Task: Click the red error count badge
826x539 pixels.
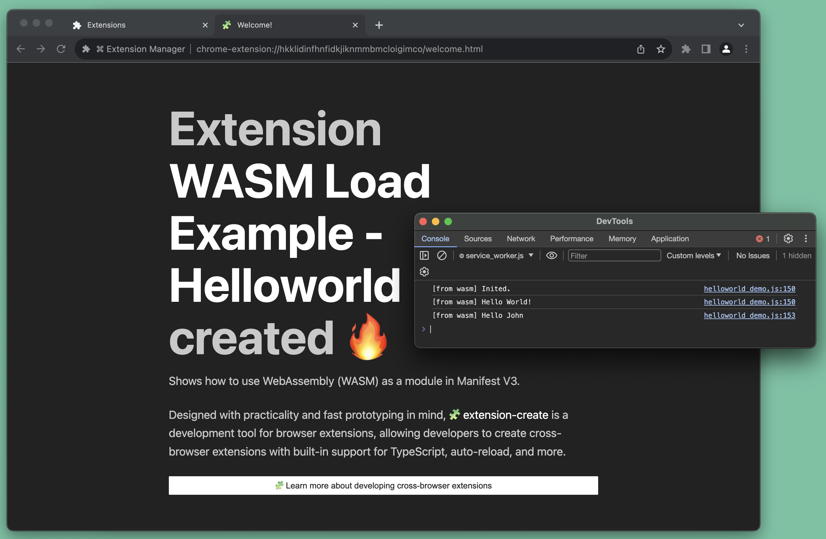Action: pos(763,239)
